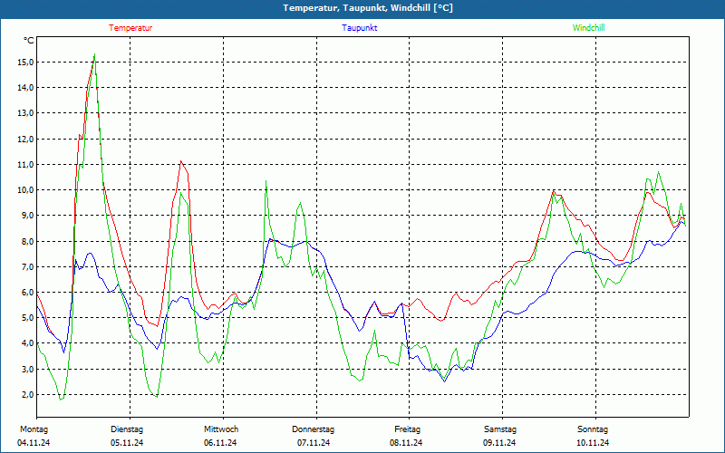Image resolution: width=725 pixels, height=453 pixels.
Task: Click the Sonntag day label
Action: click(x=593, y=429)
